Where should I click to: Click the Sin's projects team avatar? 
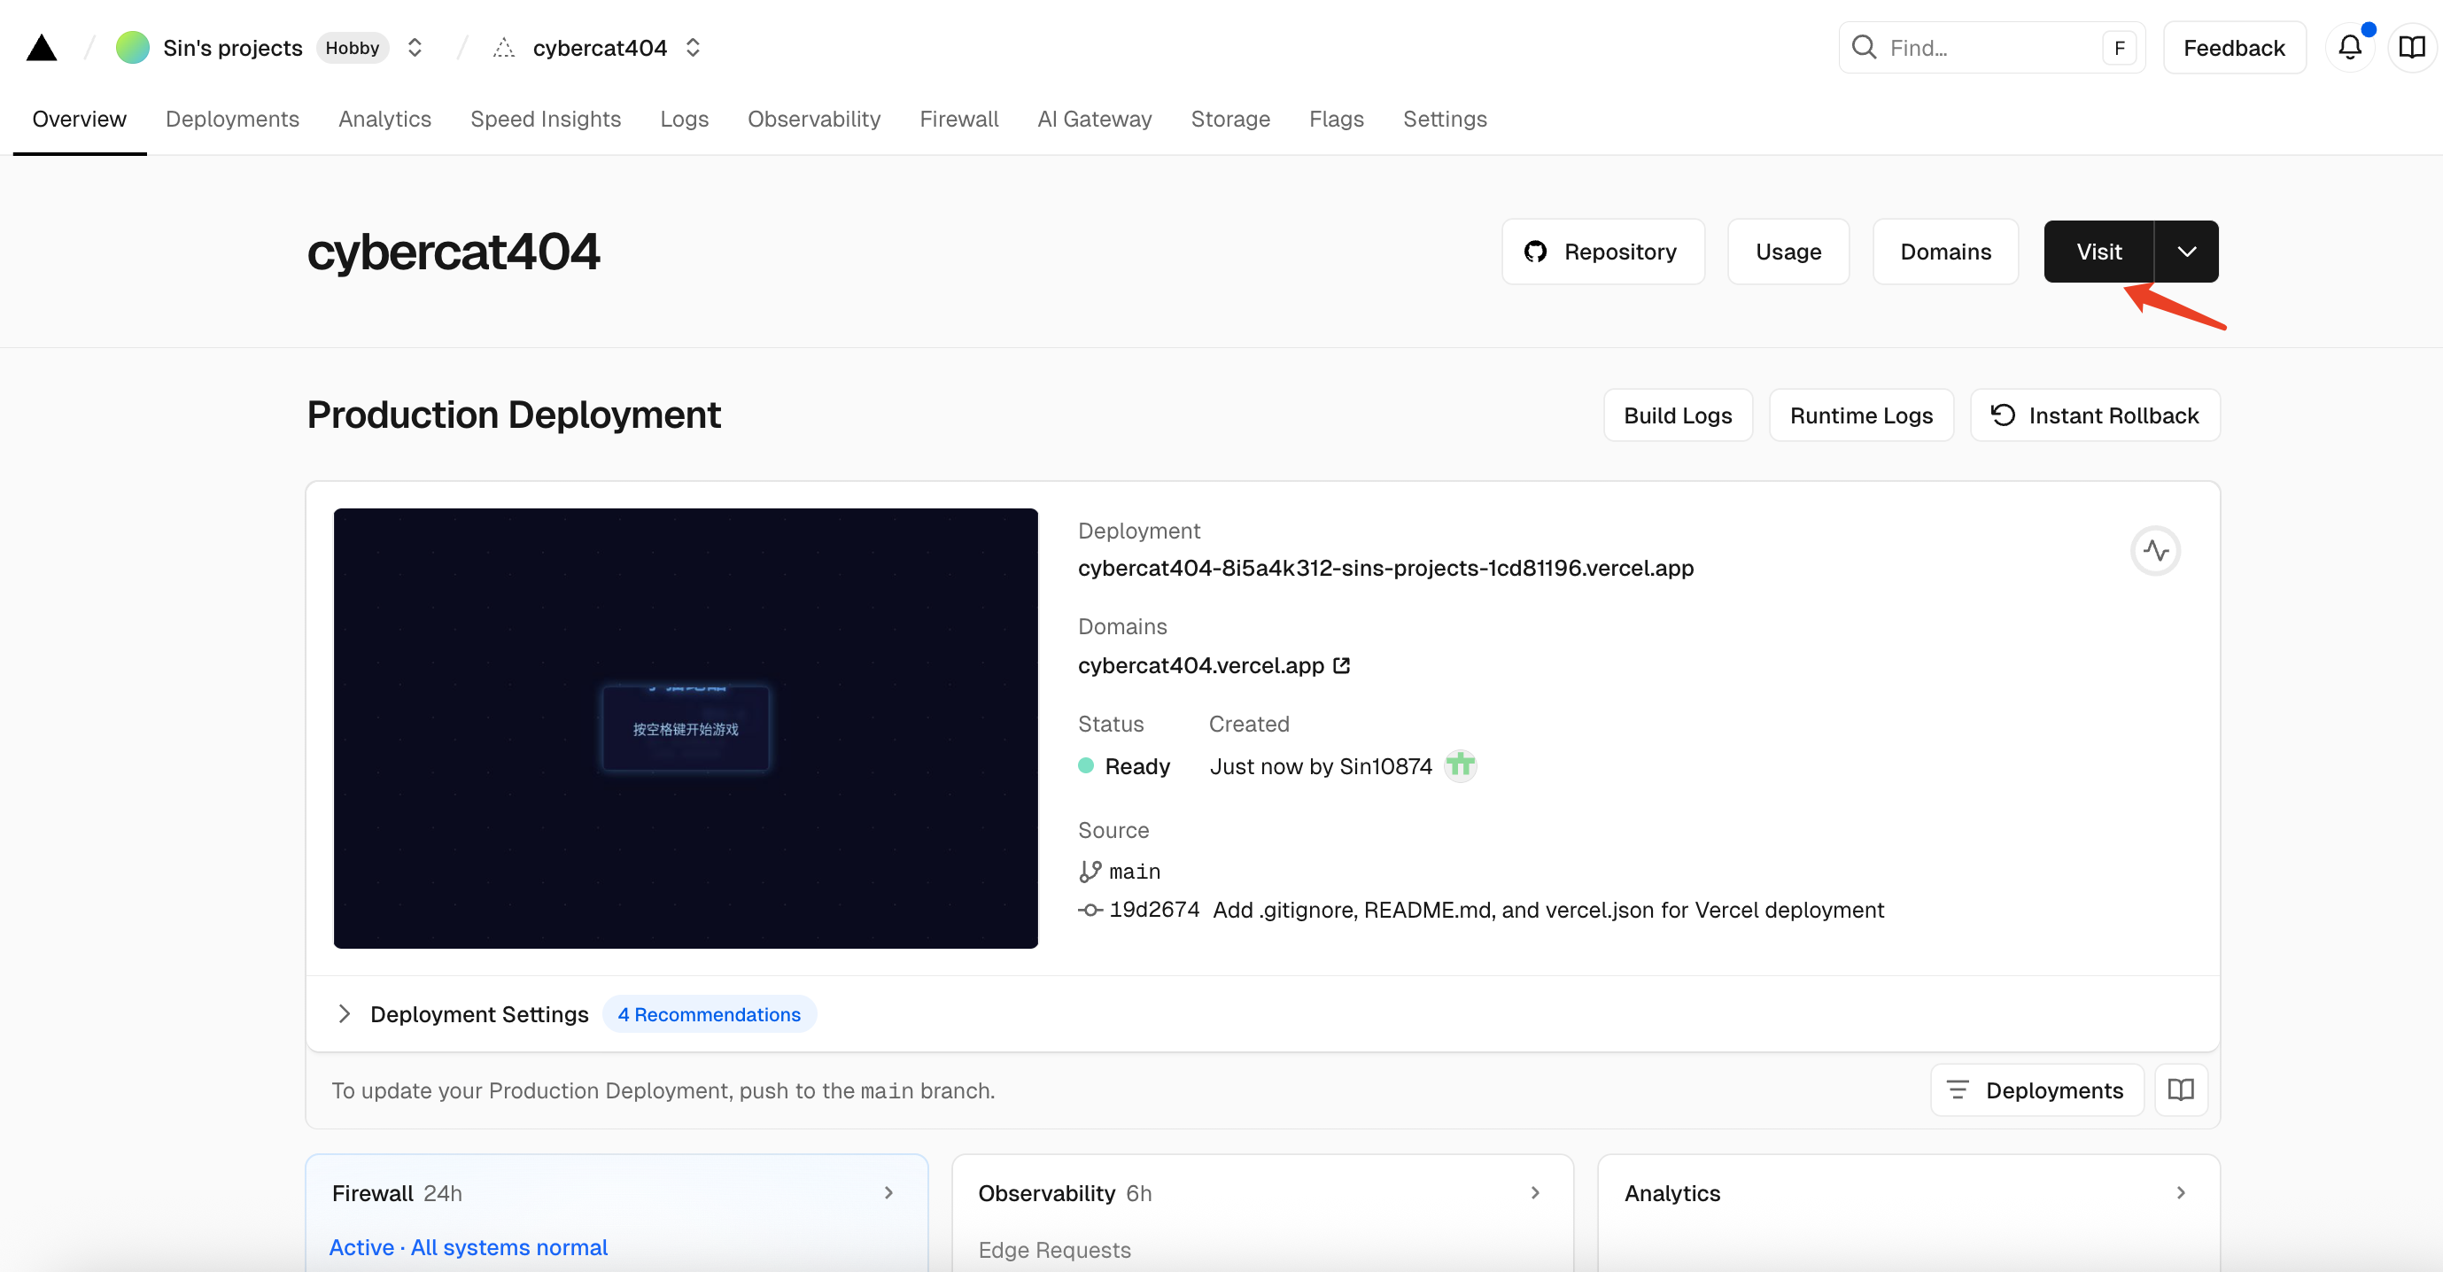click(x=133, y=48)
